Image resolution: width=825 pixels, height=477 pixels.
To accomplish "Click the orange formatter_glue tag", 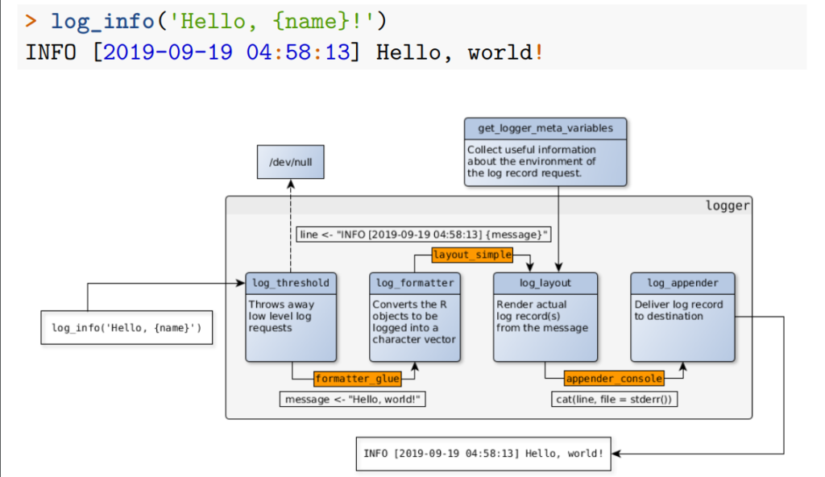I will click(357, 379).
